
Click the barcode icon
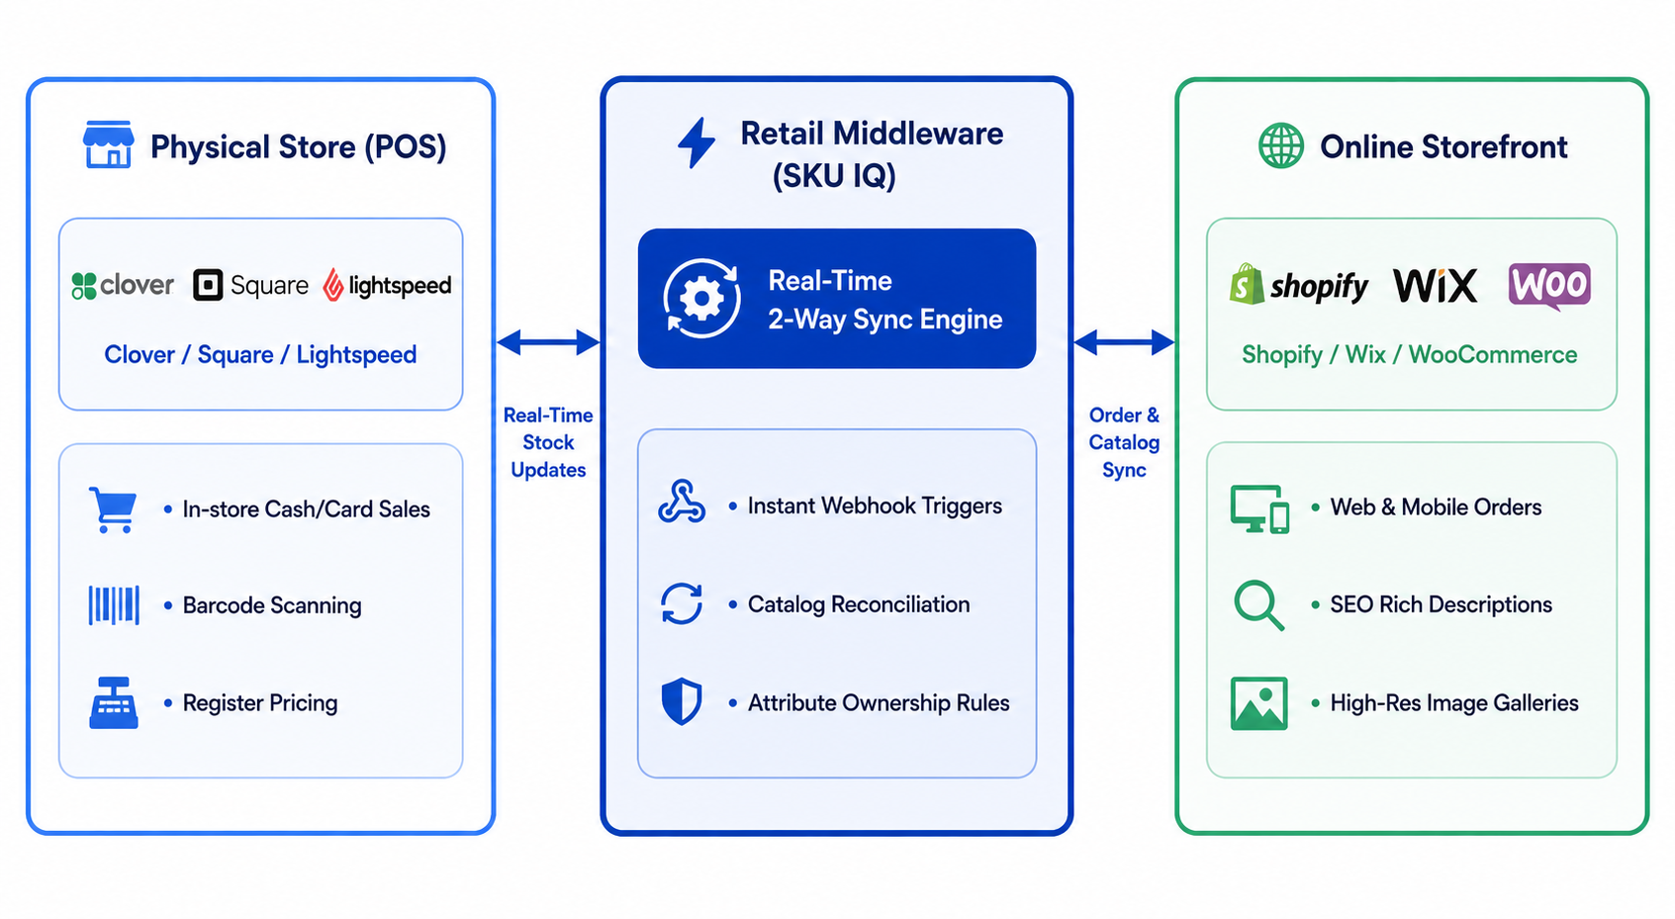[x=114, y=605]
